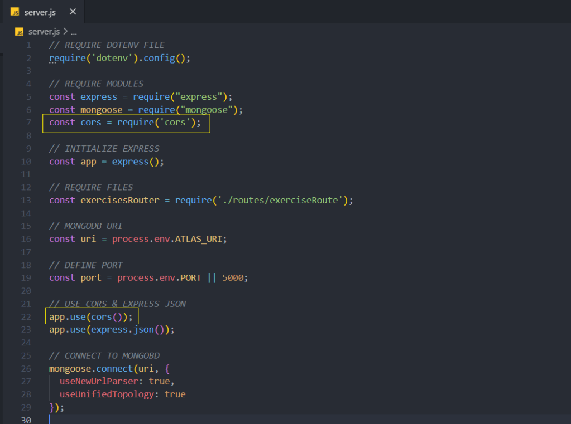Click the breadcrumb chevron after server.js
571x424 pixels.
[65, 32]
